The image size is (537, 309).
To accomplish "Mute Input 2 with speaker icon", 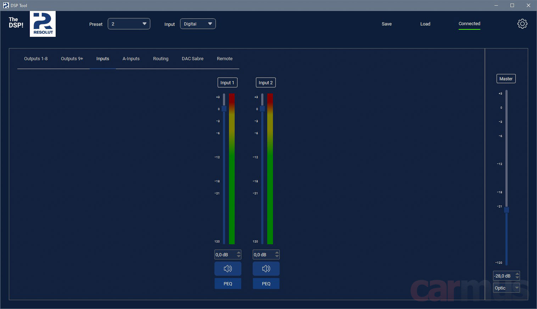I will [266, 269].
